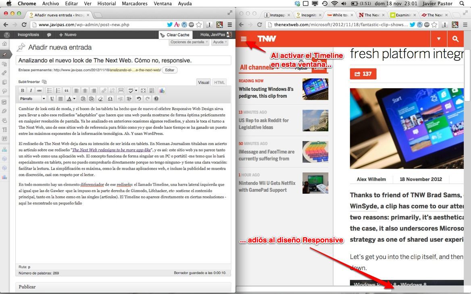Open the TNW hamburger timeline menu
Image resolution: width=471 pixels, height=294 pixels.
pyautogui.click(x=244, y=39)
